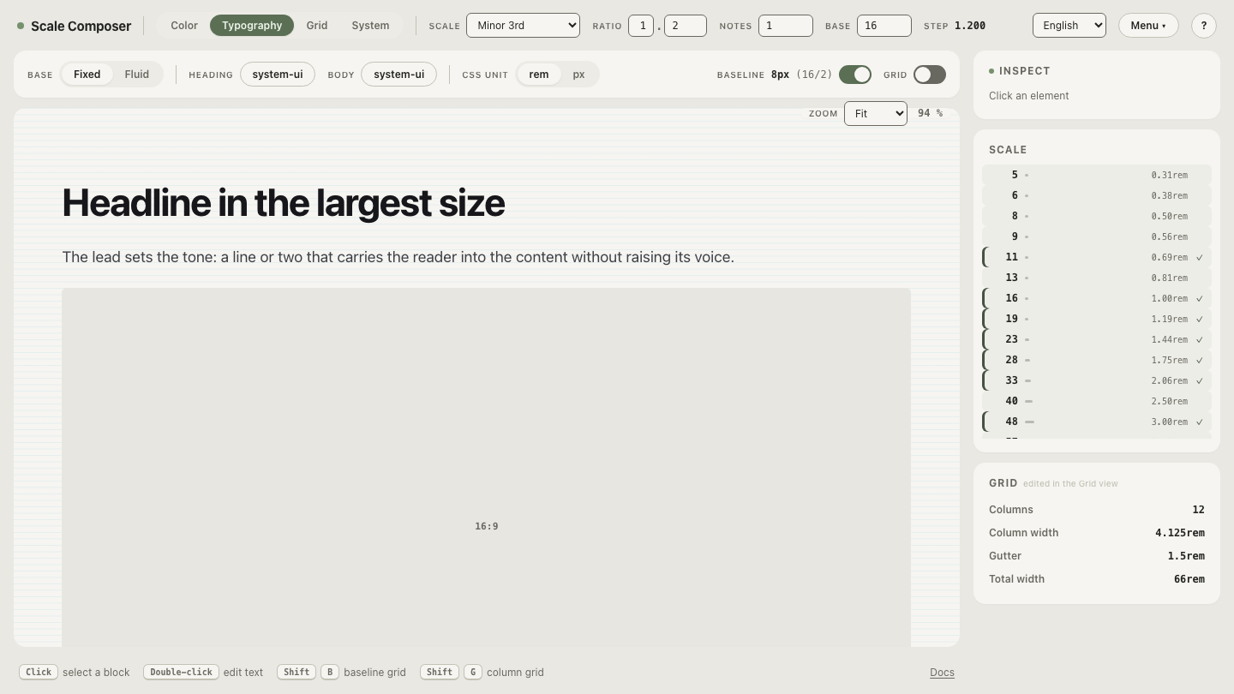Open the Zoom Fit dropdown
The image size is (1234, 694).
point(876,113)
